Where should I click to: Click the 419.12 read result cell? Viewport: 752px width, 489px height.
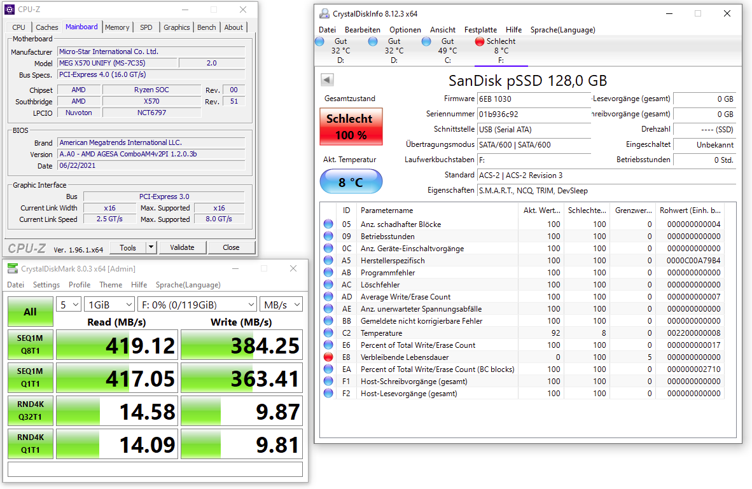[x=117, y=345]
